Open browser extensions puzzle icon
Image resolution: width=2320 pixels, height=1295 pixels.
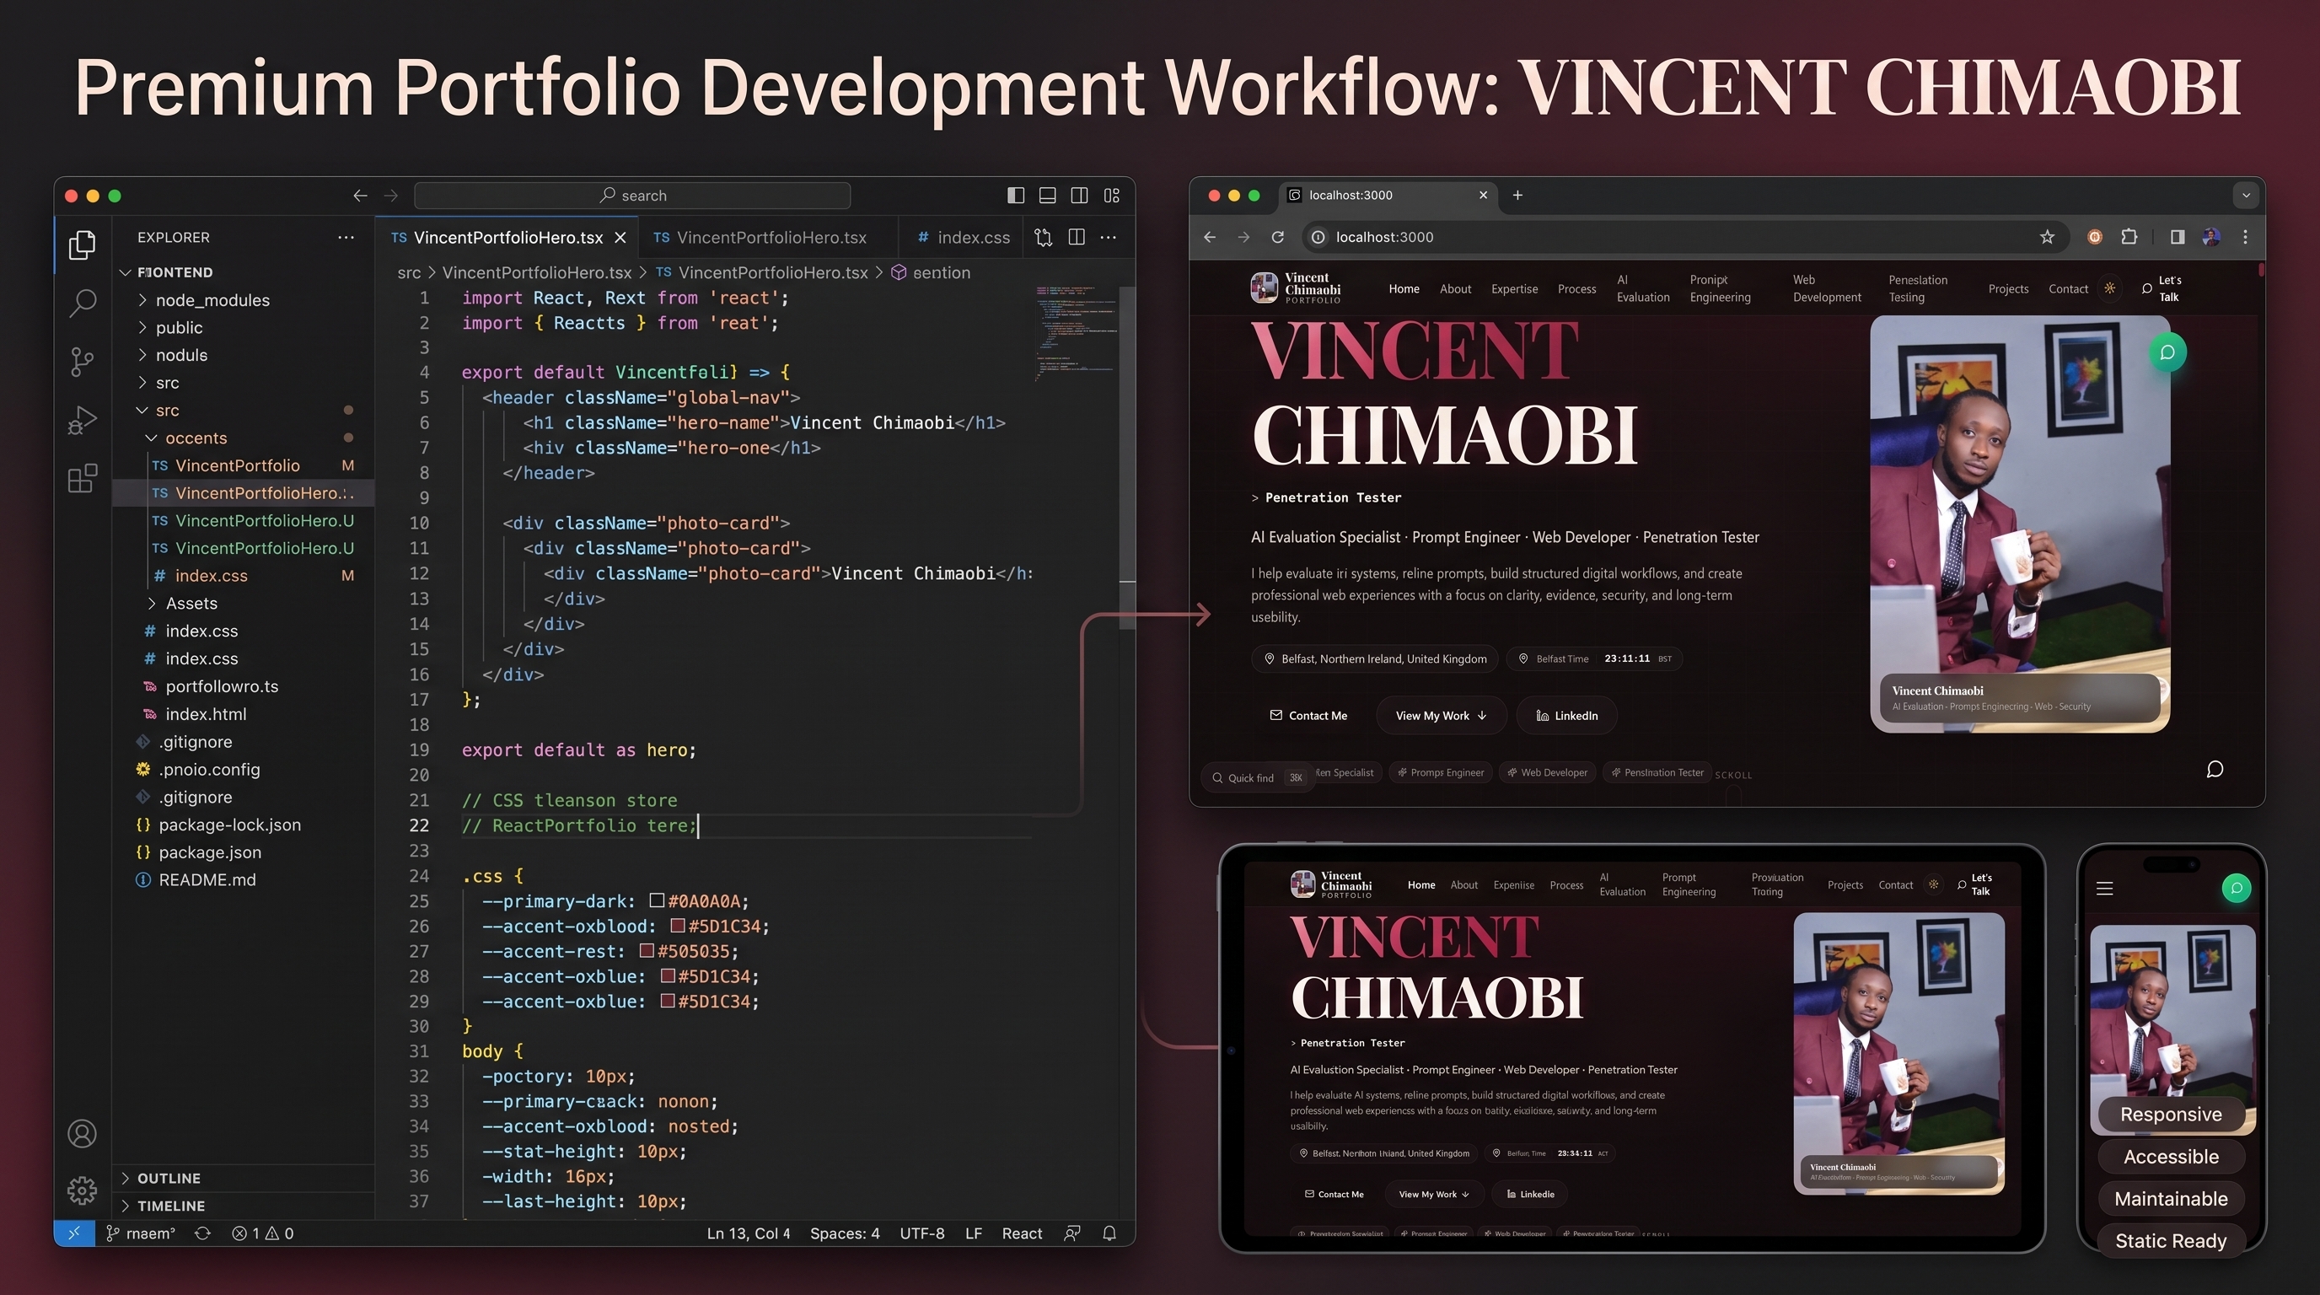pyautogui.click(x=2129, y=237)
